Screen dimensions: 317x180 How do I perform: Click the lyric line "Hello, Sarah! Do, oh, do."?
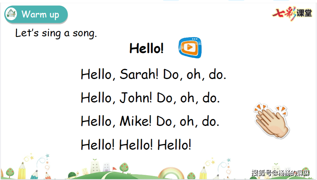153,75
